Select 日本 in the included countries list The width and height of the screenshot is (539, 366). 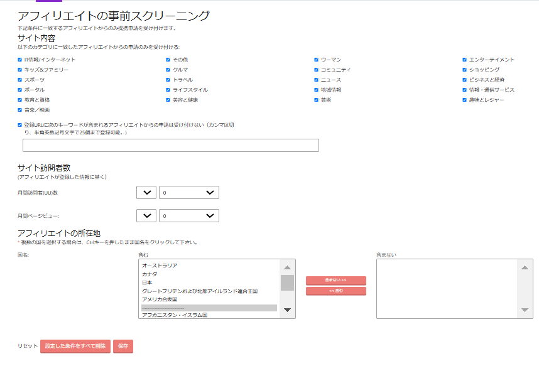pyautogui.click(x=147, y=283)
